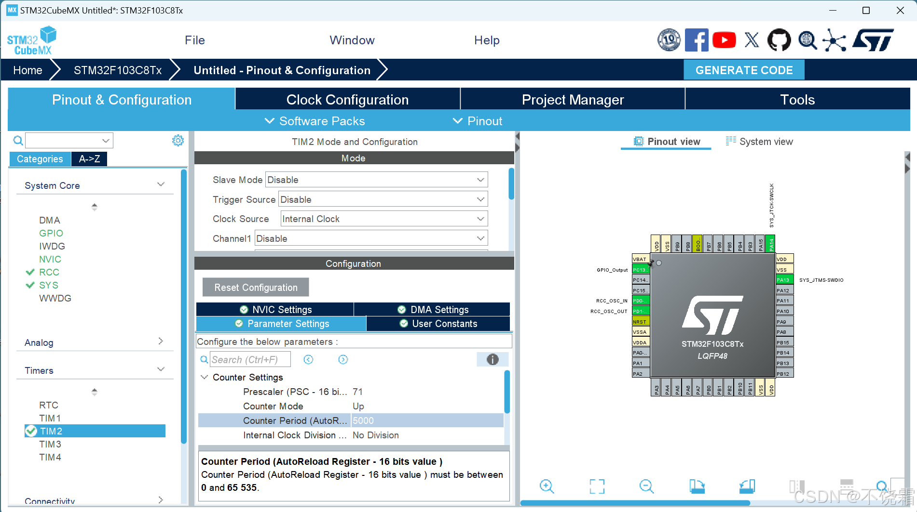
Task: Expand the Software Packs menu
Action: coord(315,121)
